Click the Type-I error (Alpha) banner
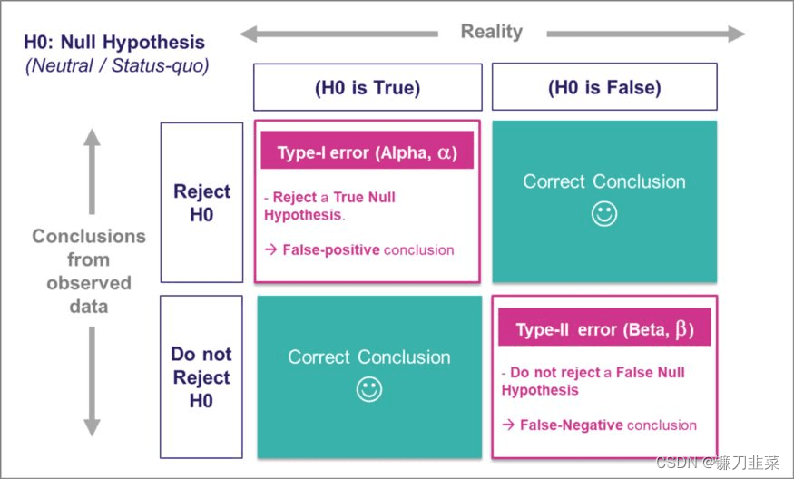 (368, 151)
